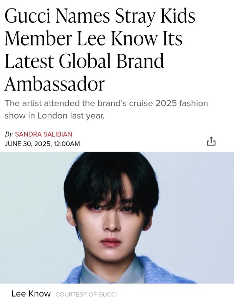Tap the share icon beside the date
The image size is (234, 307).
tap(211, 141)
